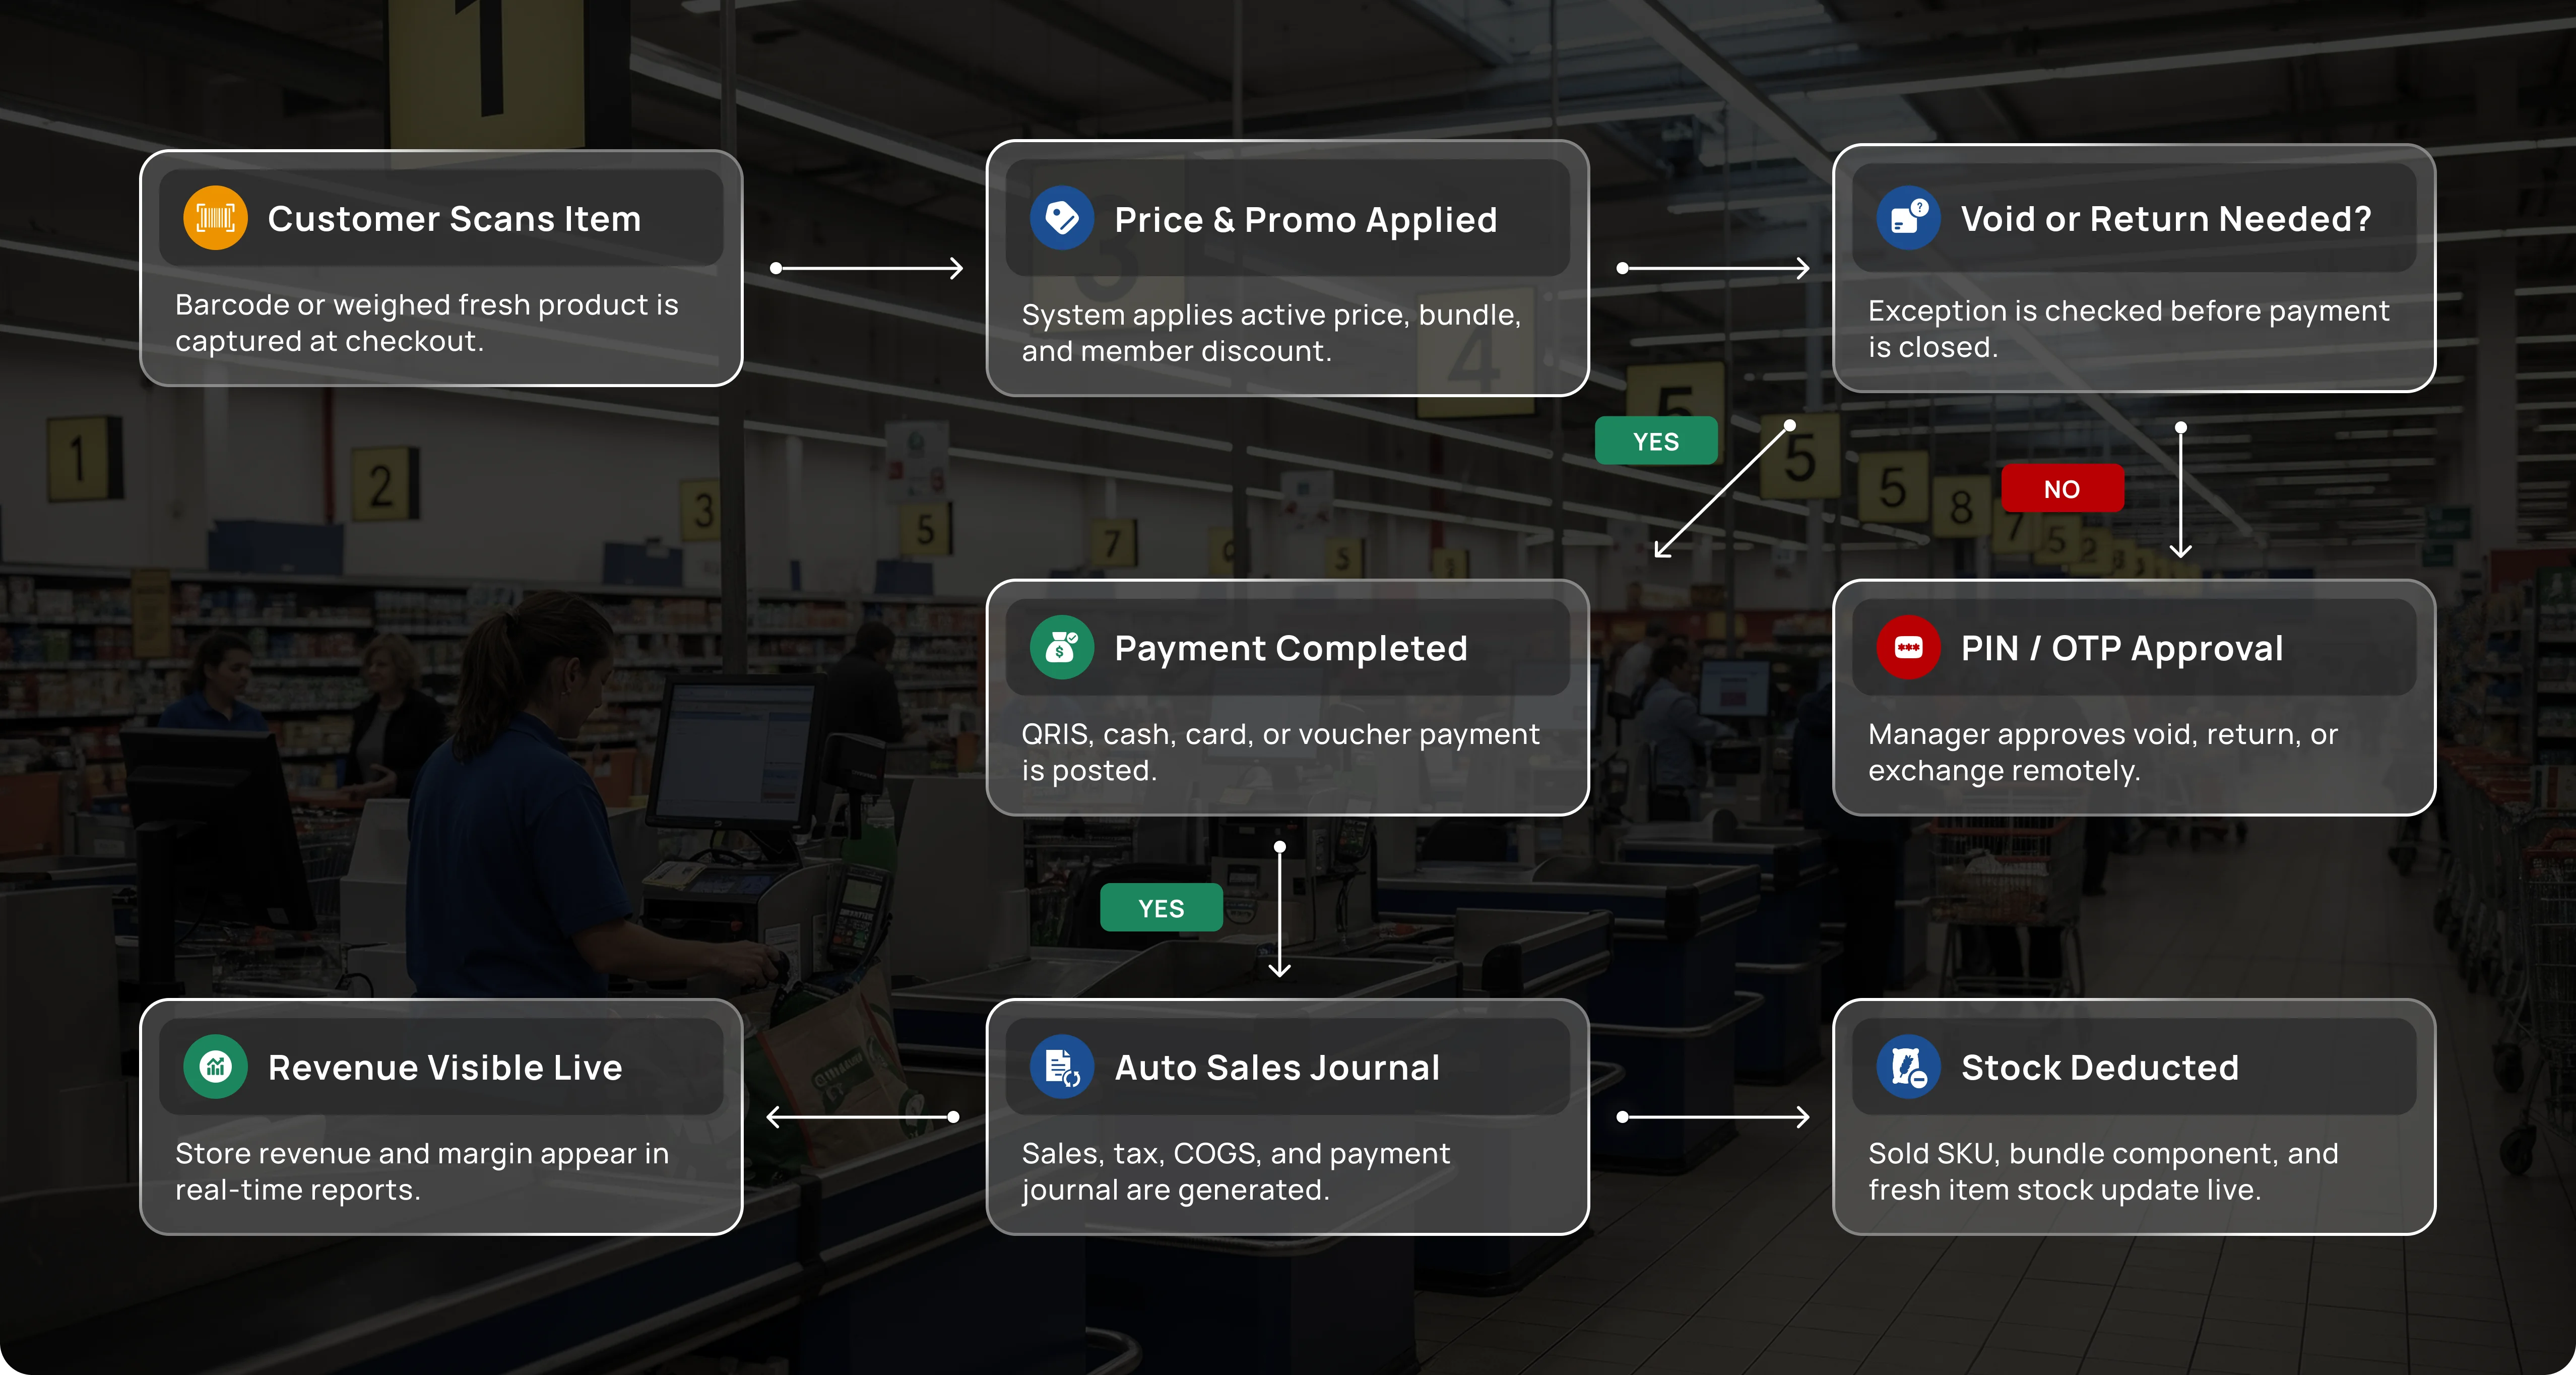
Task: Select the Stock Deducted heading
Action: coord(2100,1068)
